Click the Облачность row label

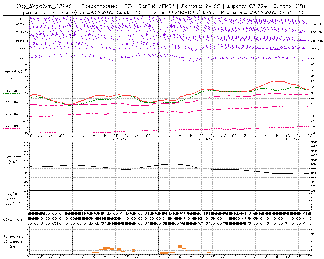click(13, 220)
